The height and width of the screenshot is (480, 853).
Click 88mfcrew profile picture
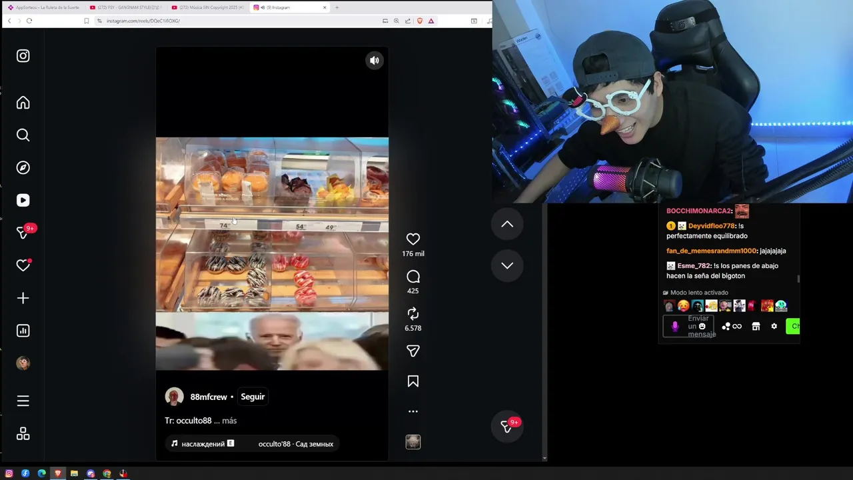(175, 397)
